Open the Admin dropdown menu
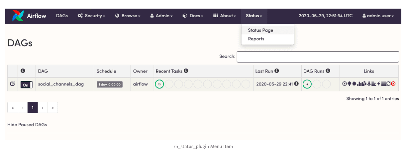 161,16
